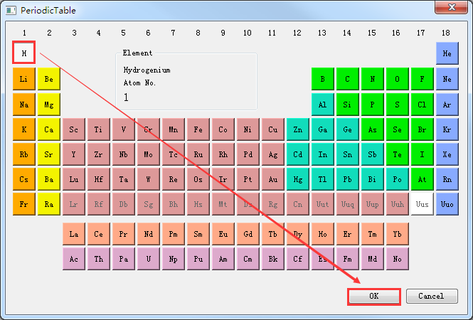Click the Nobelium (No) element
The height and width of the screenshot is (320, 473).
[398, 259]
